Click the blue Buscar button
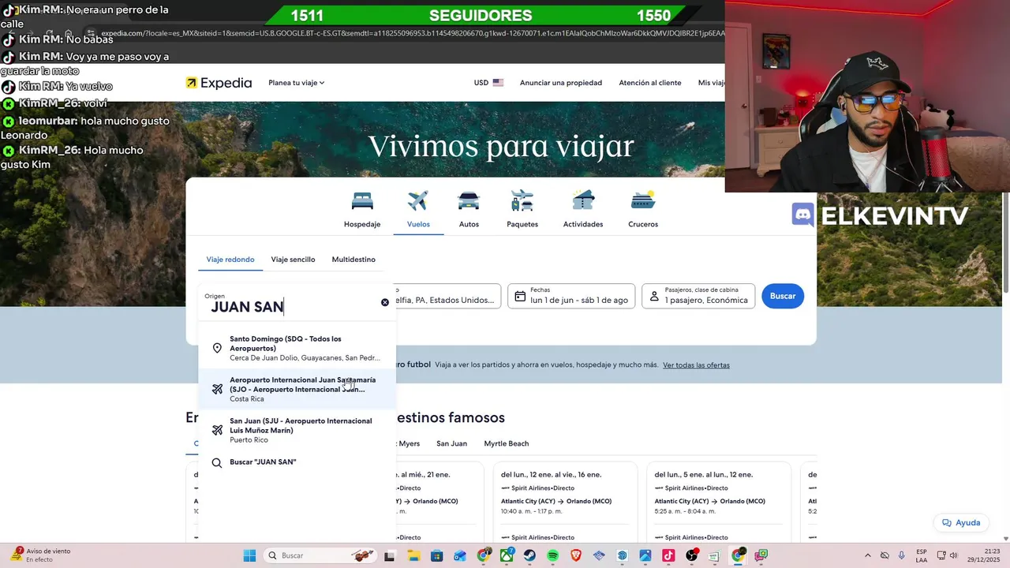The width and height of the screenshot is (1010, 568). click(783, 296)
